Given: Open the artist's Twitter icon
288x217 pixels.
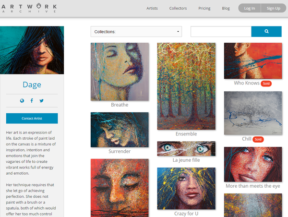Looking at the screenshot, I should (x=42, y=101).
